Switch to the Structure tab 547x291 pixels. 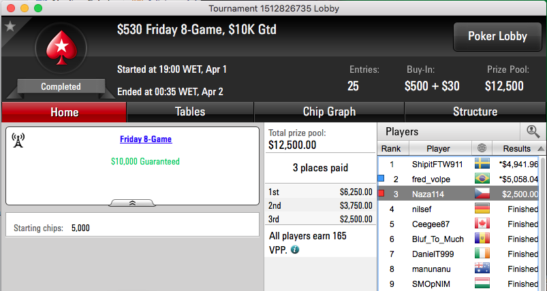click(475, 112)
